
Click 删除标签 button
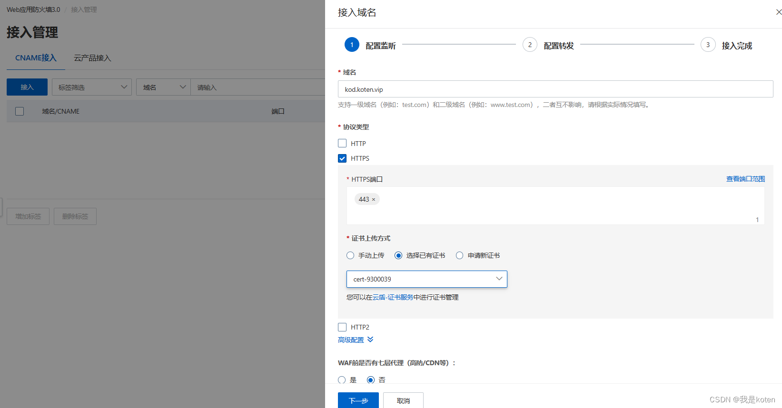coord(75,216)
